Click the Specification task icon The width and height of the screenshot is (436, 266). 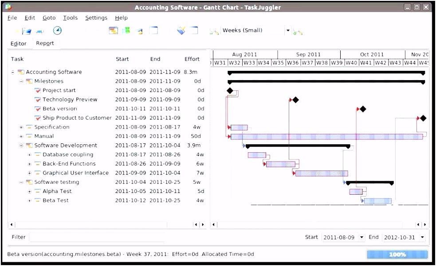click(29, 127)
